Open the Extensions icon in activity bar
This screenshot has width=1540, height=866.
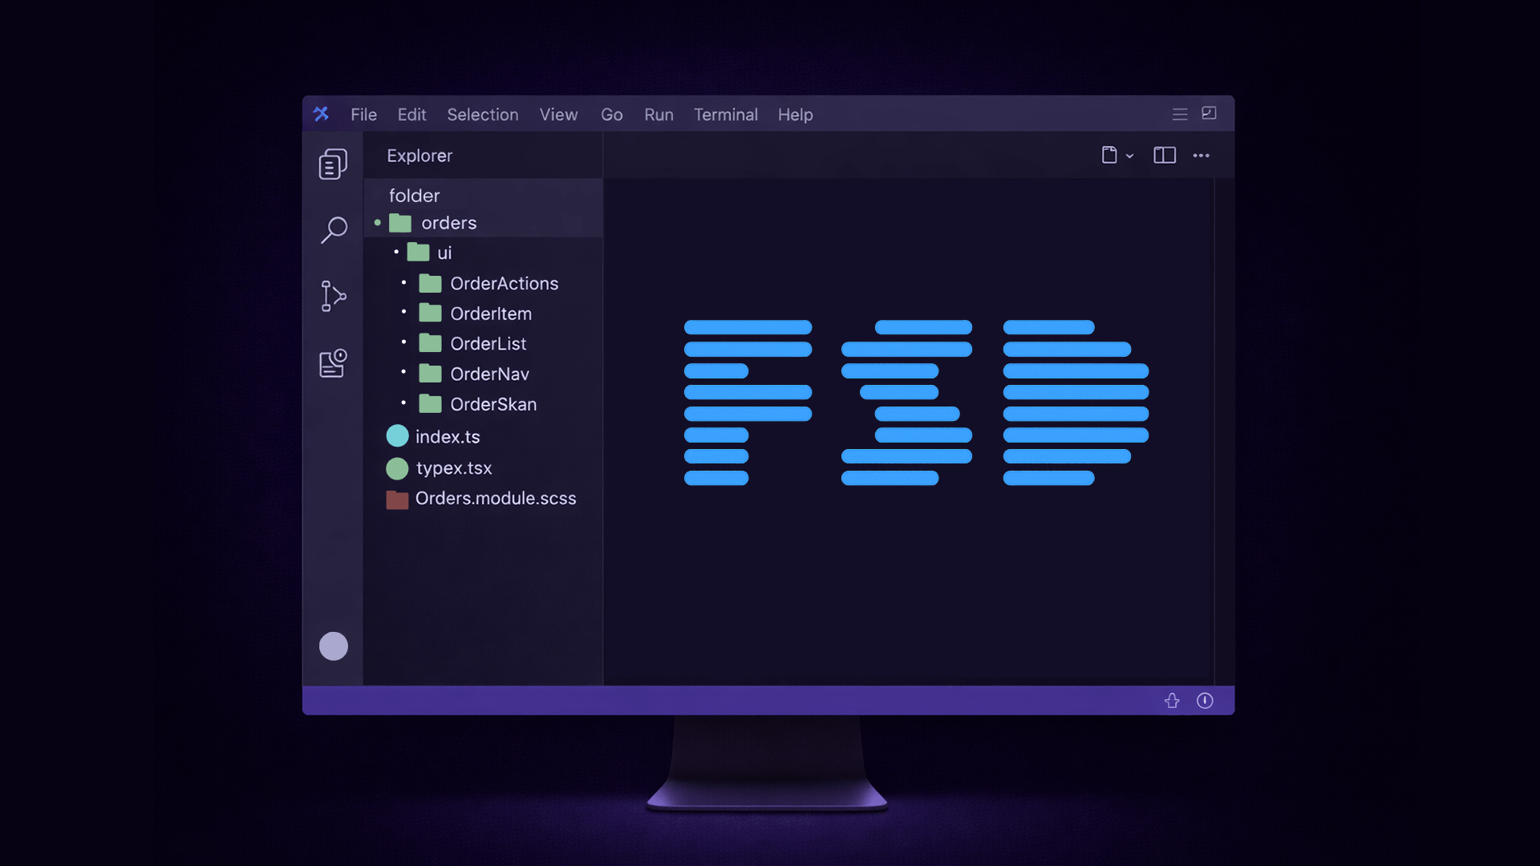coord(333,362)
